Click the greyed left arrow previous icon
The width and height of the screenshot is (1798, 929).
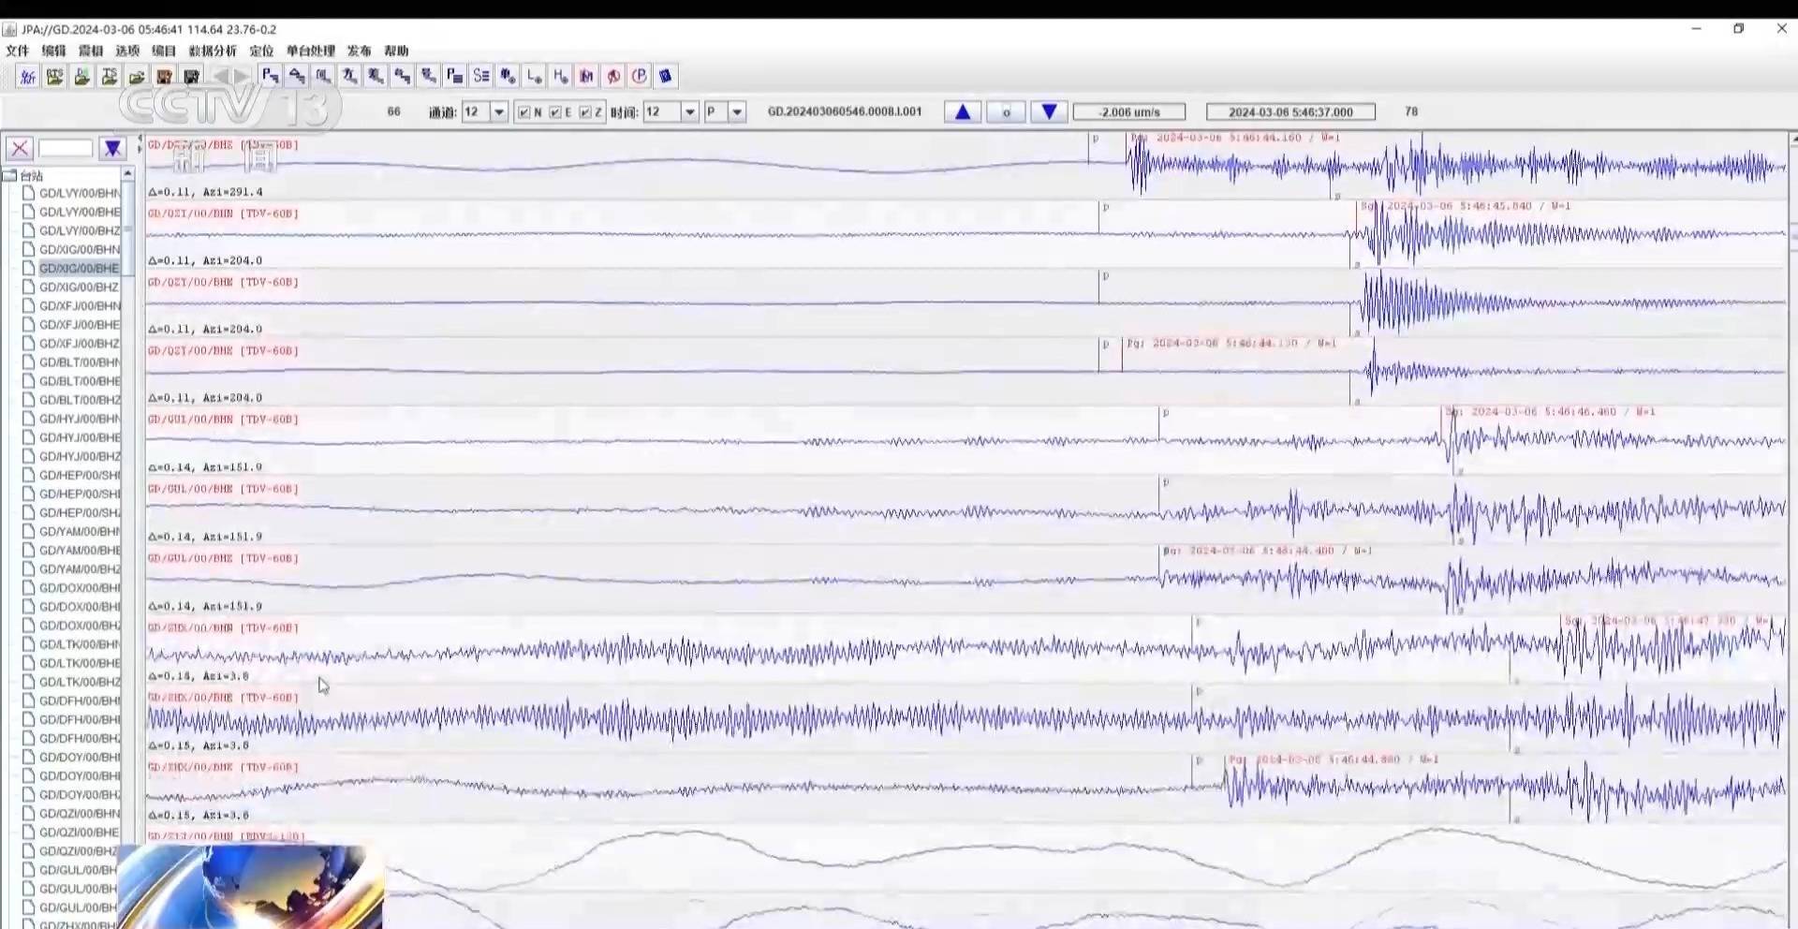coord(221,76)
